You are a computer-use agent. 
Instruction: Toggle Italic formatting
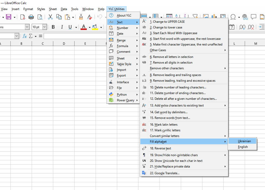pyautogui.click(x=62, y=27)
